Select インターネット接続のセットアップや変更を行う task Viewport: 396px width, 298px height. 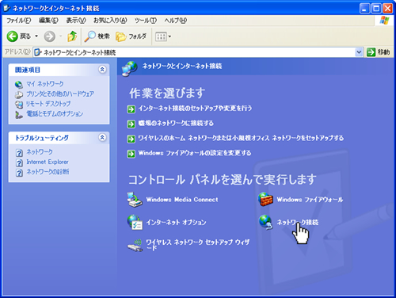195,108
